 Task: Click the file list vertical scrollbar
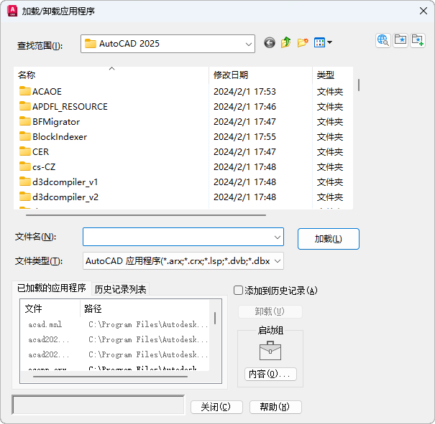click(359, 85)
